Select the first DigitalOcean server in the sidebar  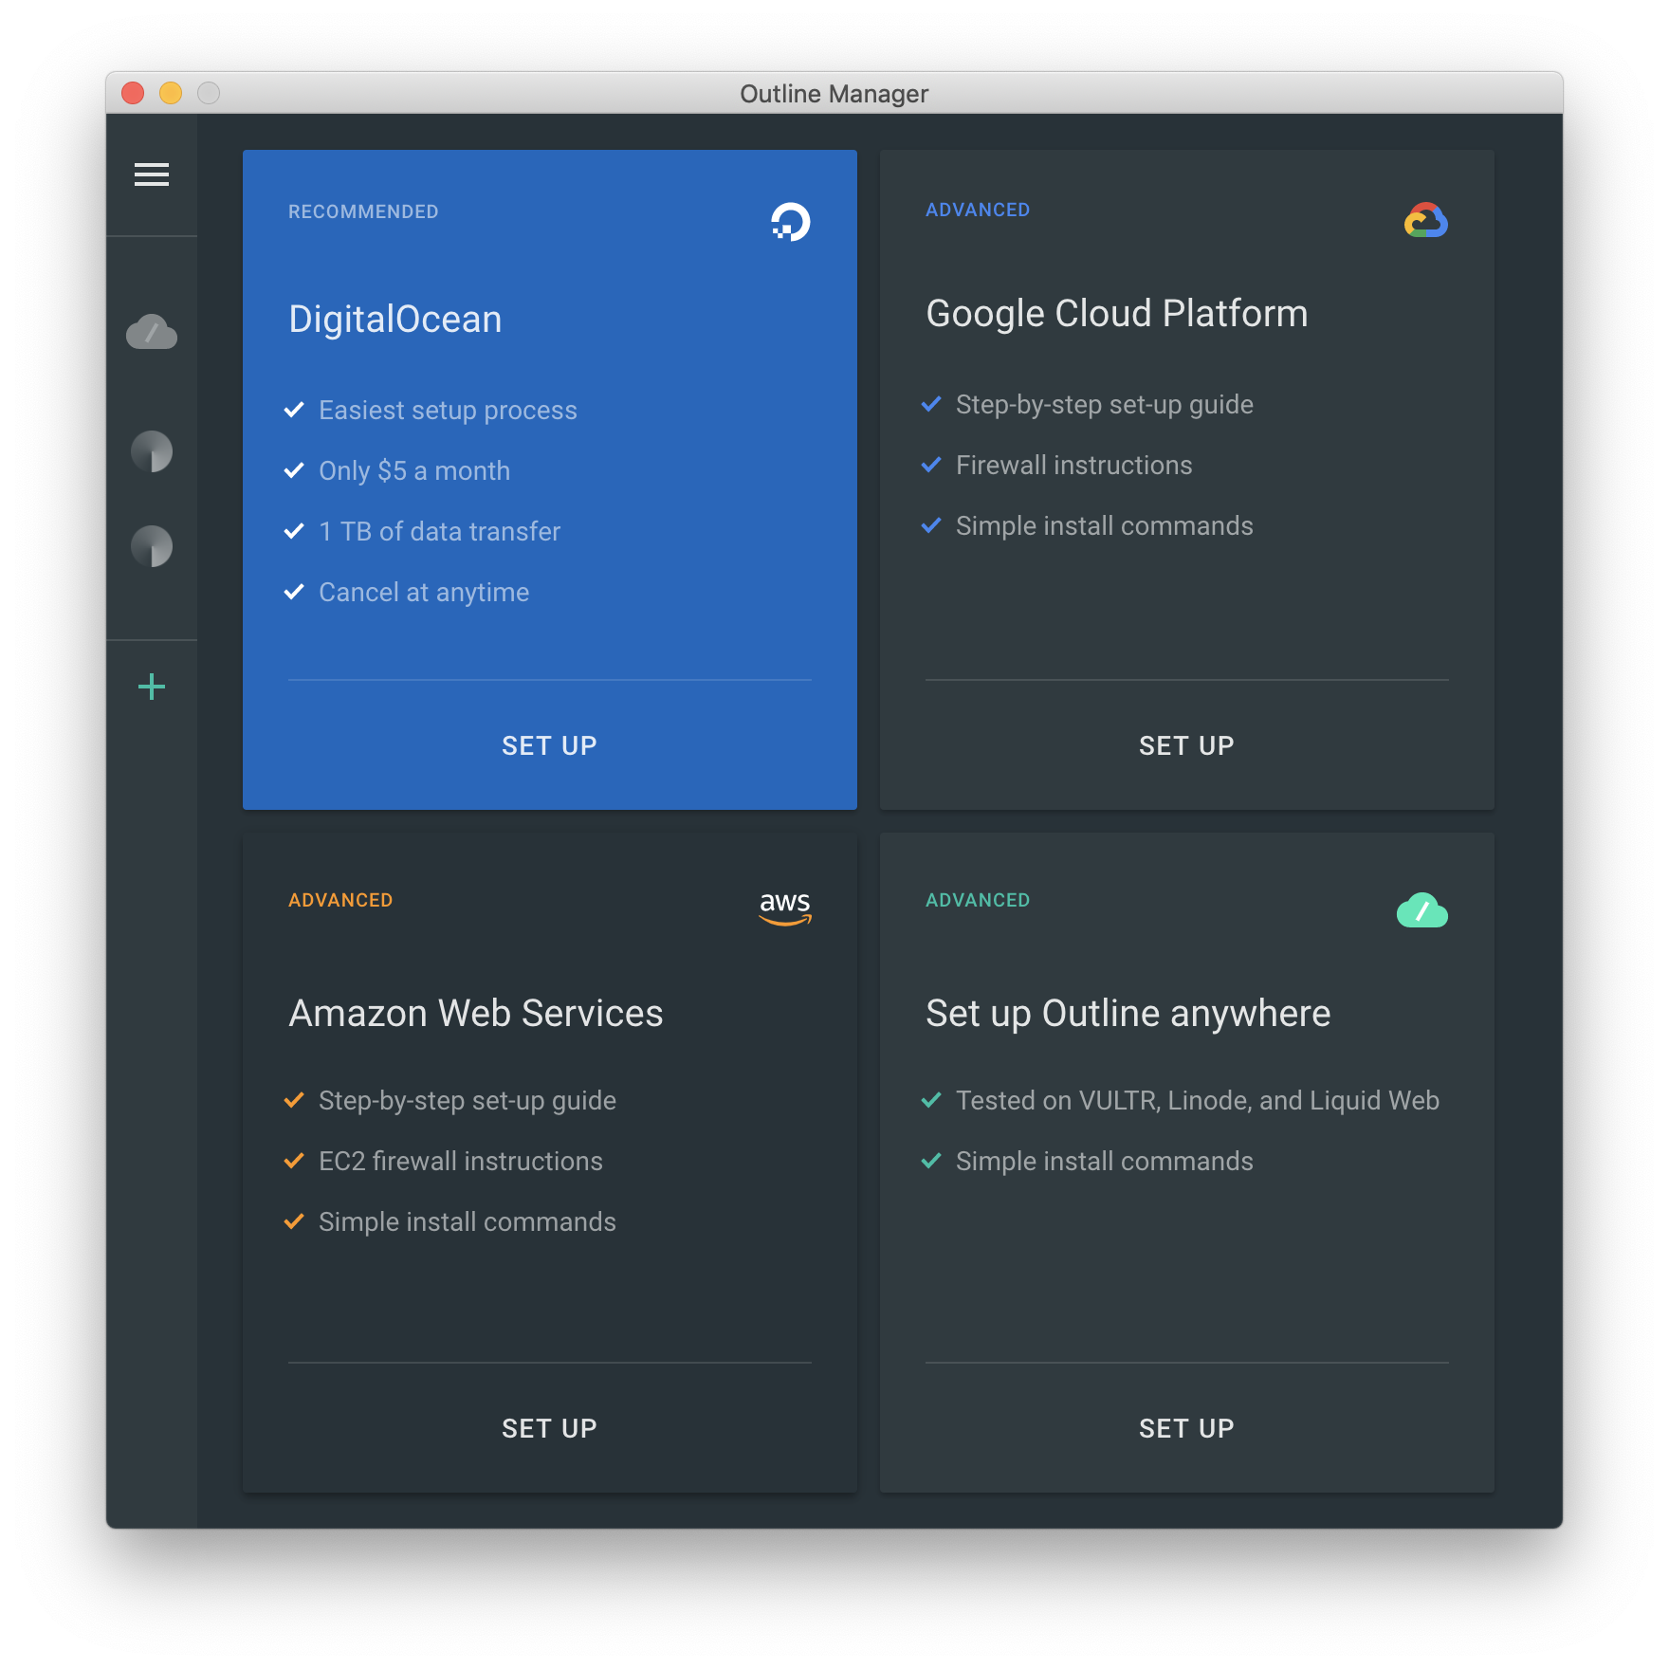coord(152,451)
